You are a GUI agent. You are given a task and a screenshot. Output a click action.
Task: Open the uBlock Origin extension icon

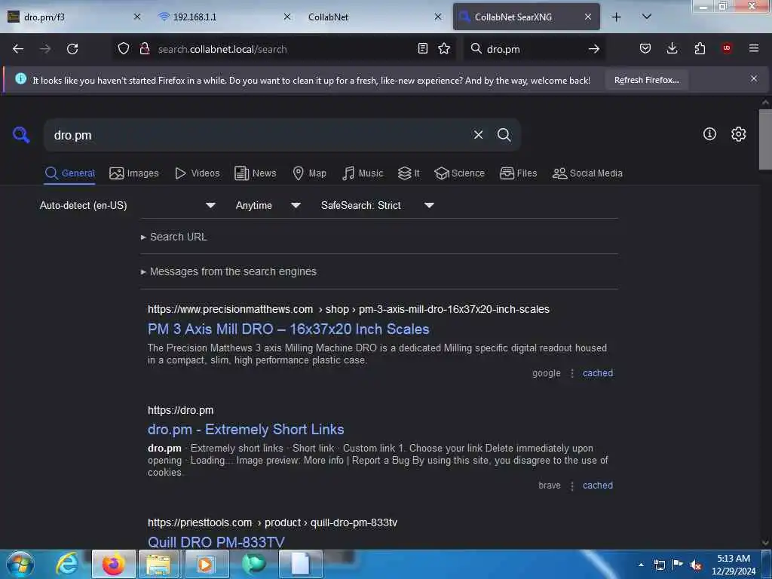point(727,48)
